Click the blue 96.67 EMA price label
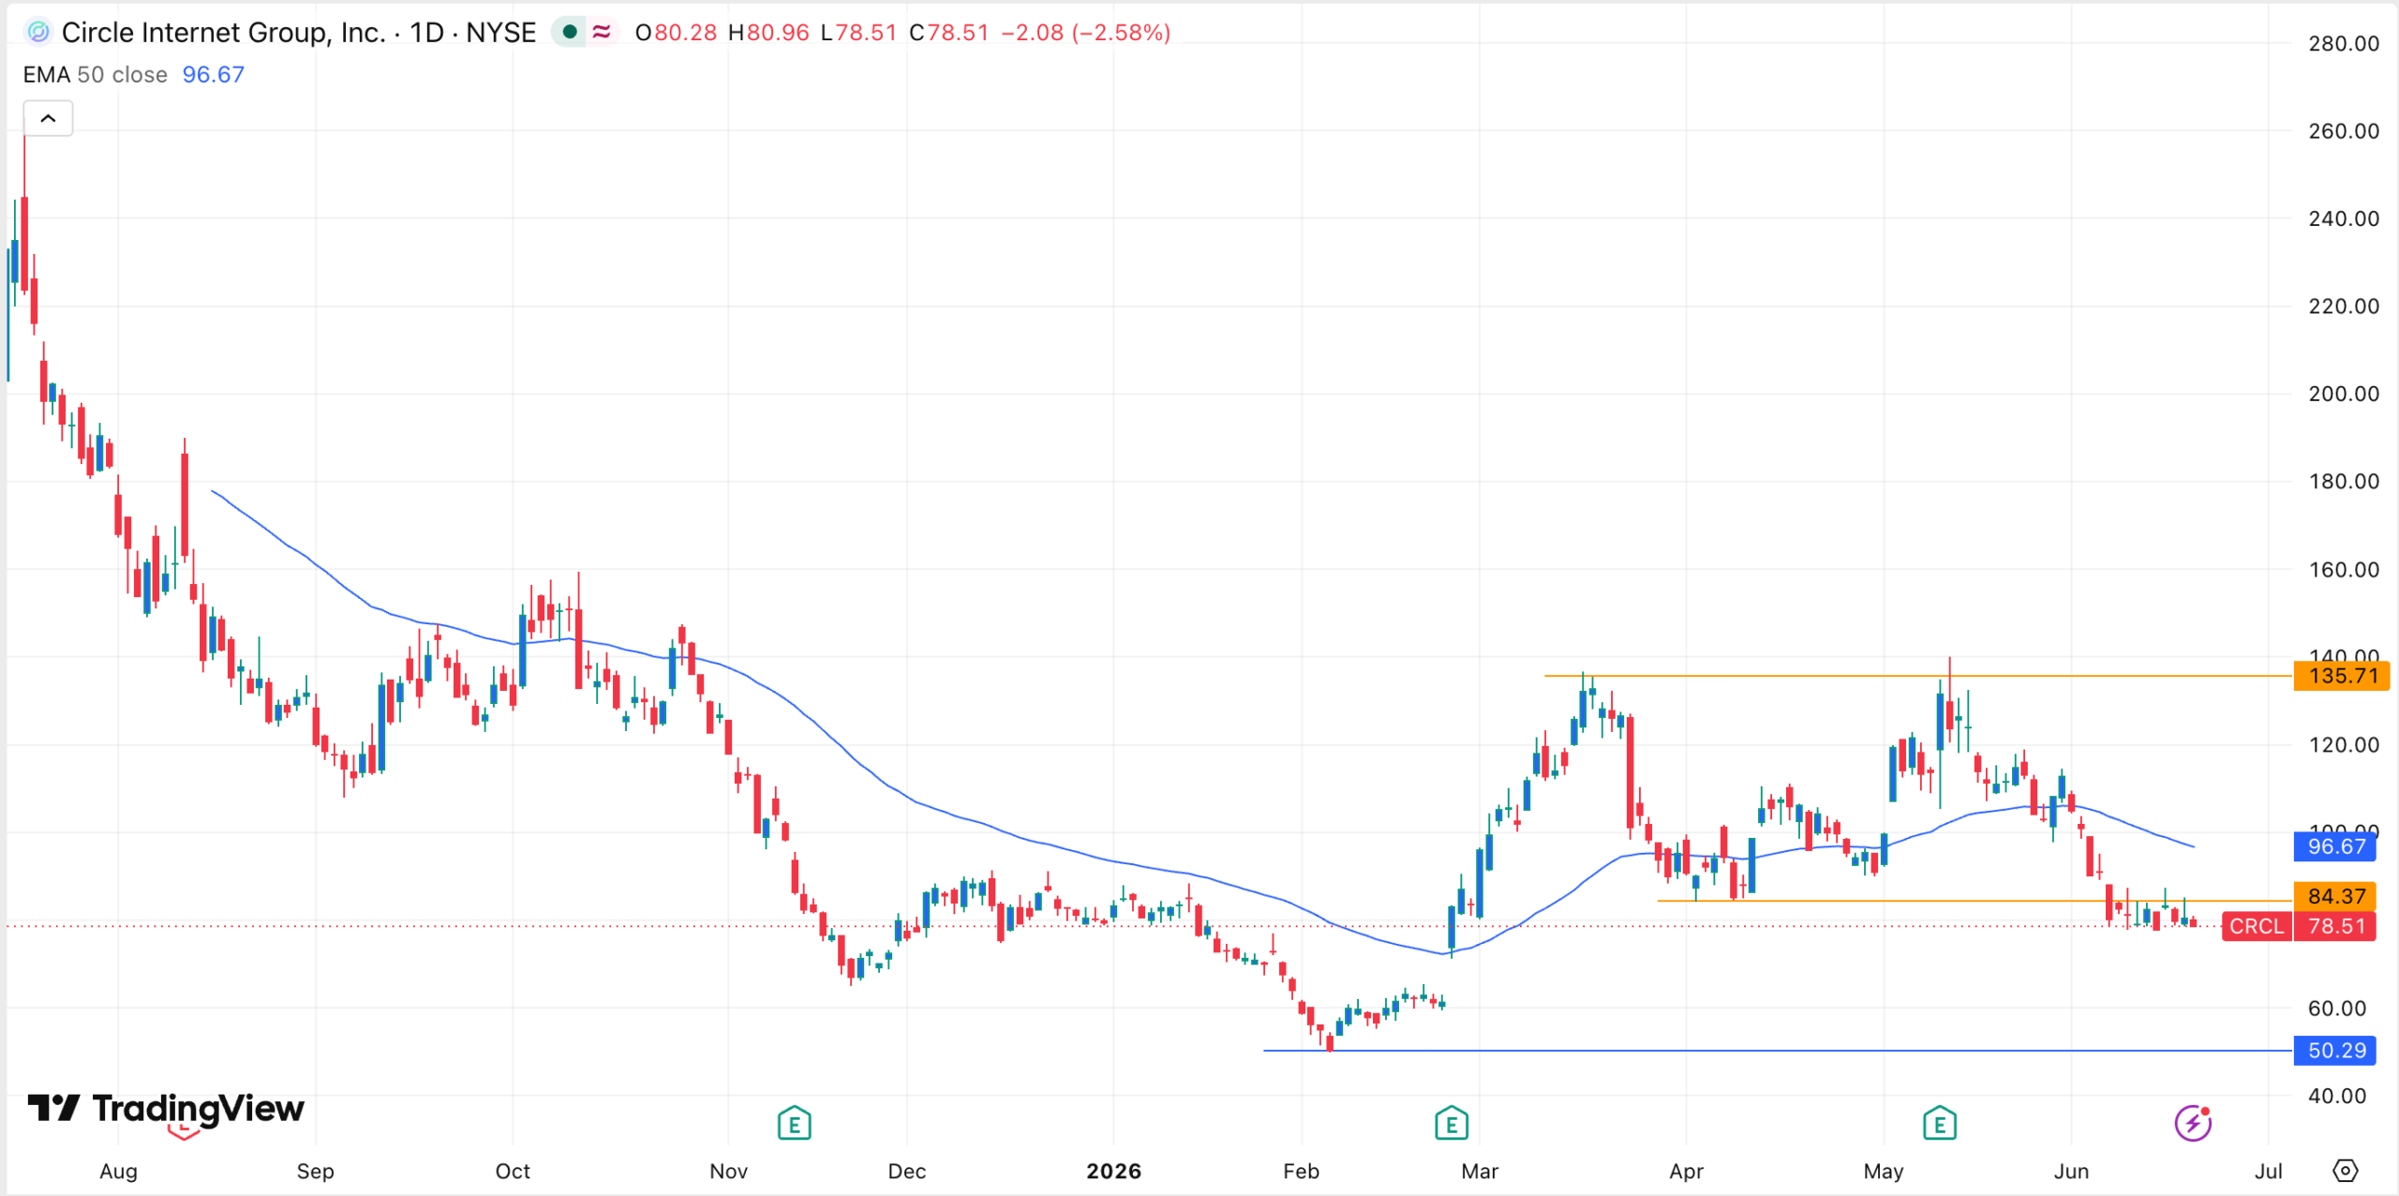Viewport: 2399px width, 1196px height. 2335,846
